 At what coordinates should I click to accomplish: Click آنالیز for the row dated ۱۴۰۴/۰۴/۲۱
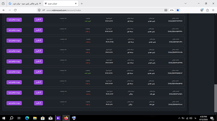38,51
